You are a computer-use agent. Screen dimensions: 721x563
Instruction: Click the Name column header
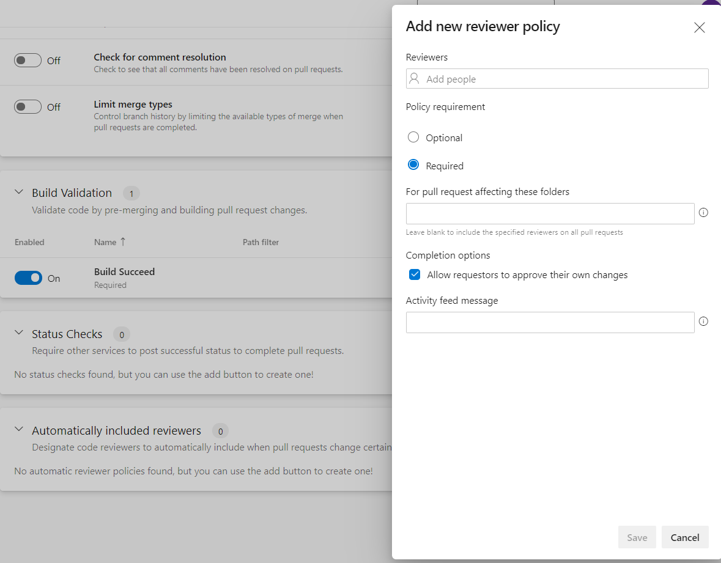(105, 242)
